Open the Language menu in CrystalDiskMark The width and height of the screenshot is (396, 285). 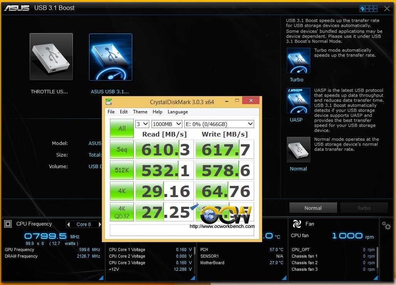pyautogui.click(x=177, y=112)
